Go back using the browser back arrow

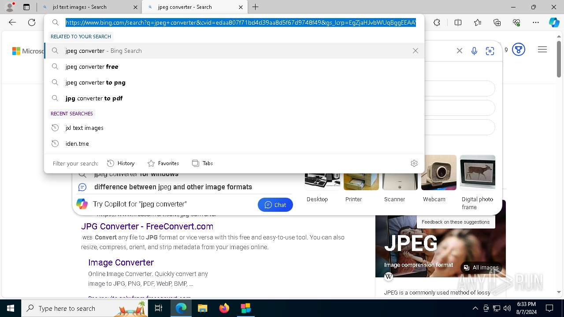[x=12, y=22]
